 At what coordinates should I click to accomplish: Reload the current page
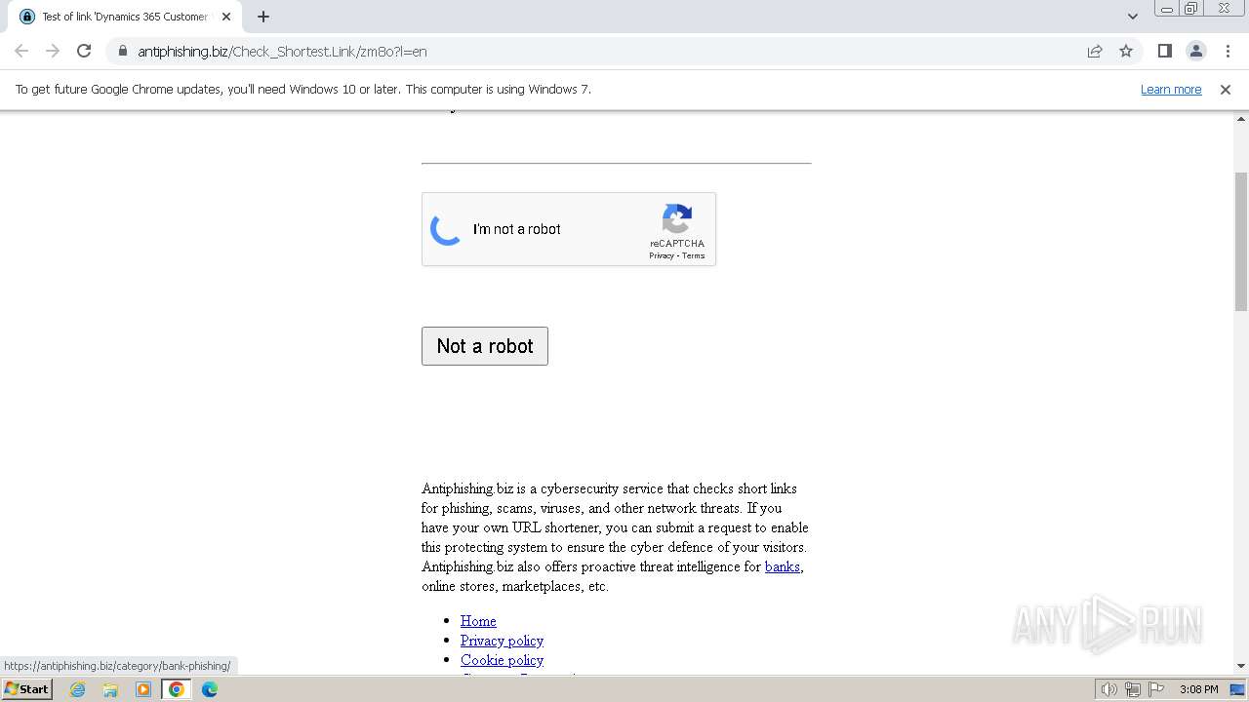click(x=84, y=51)
